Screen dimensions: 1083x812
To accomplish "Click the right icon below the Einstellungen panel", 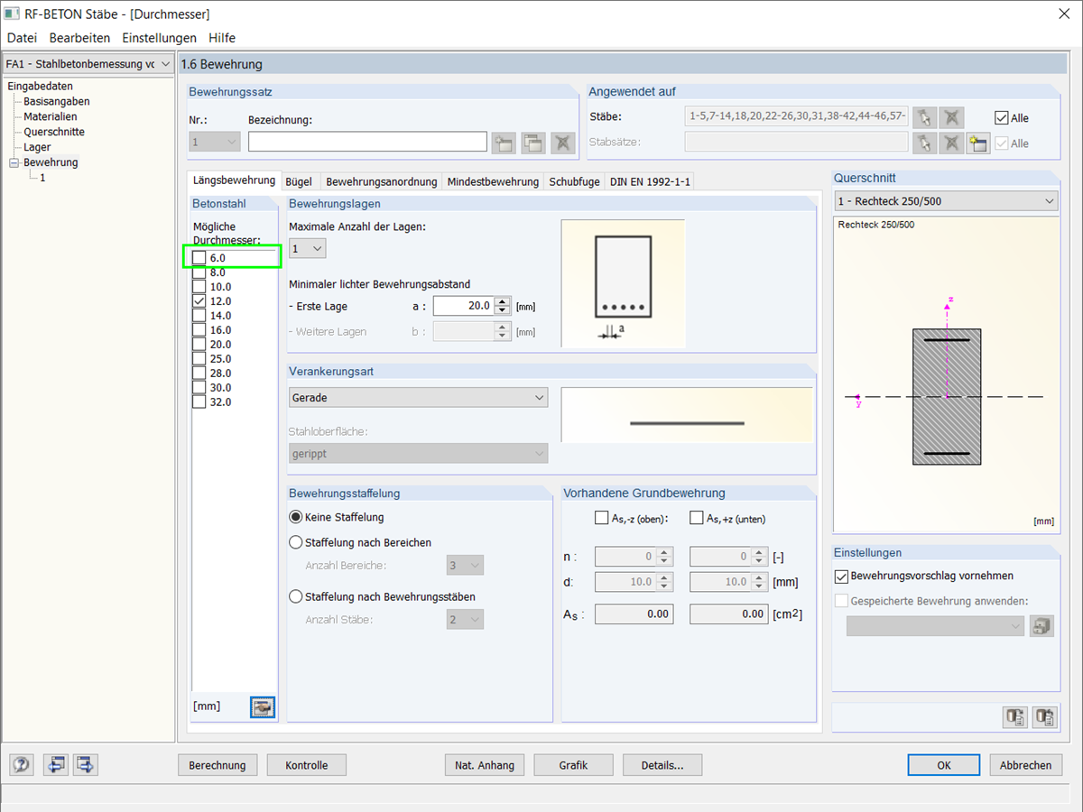I will (x=1045, y=717).
